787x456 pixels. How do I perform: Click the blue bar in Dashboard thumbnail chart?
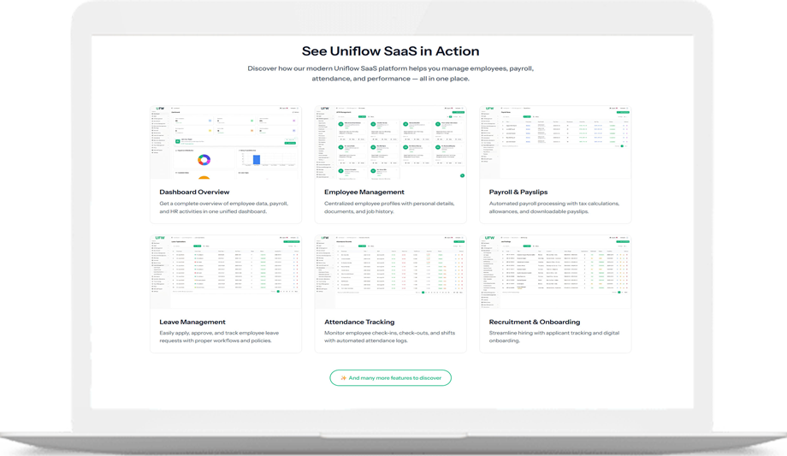click(257, 160)
